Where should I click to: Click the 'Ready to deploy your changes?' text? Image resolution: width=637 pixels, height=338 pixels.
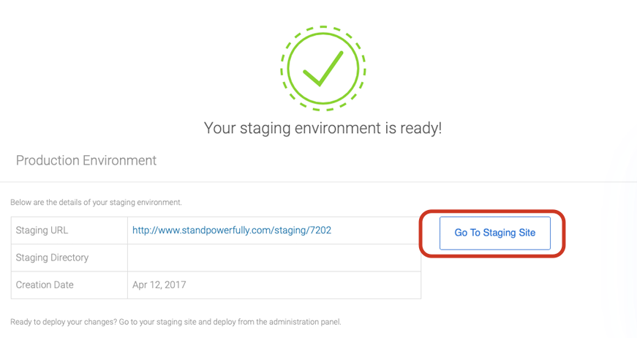pyautogui.click(x=61, y=322)
